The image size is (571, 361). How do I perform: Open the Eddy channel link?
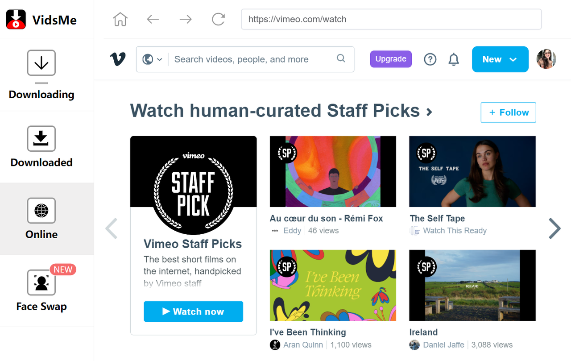tap(292, 231)
